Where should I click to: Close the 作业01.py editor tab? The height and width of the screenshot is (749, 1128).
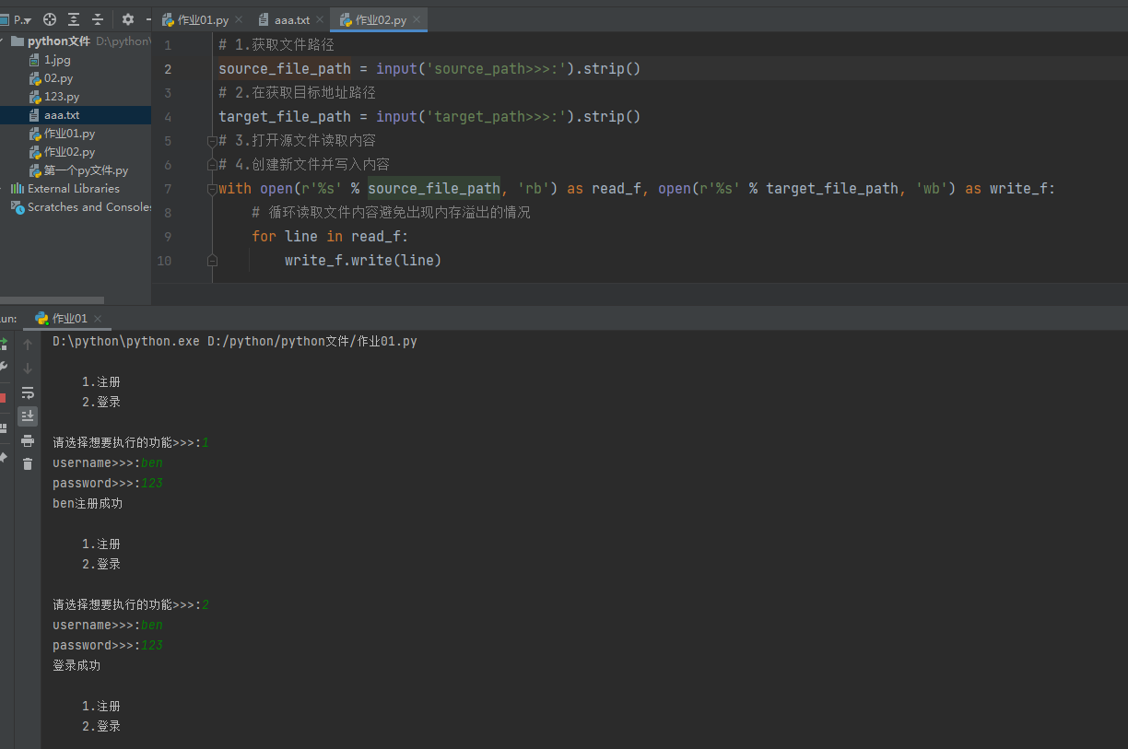pos(239,20)
